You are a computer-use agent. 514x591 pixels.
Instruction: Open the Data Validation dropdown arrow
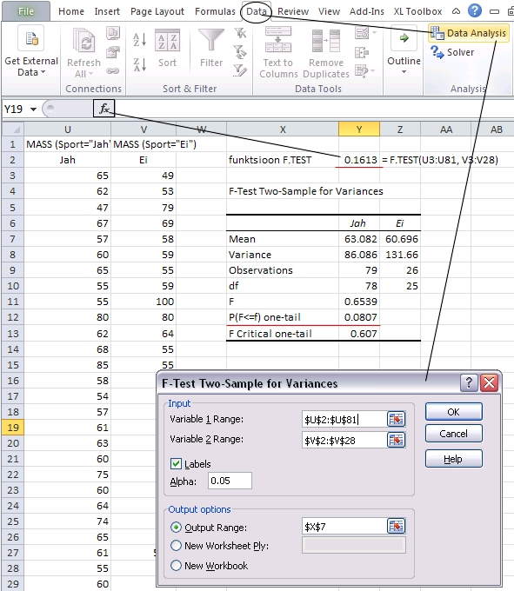coord(374,33)
